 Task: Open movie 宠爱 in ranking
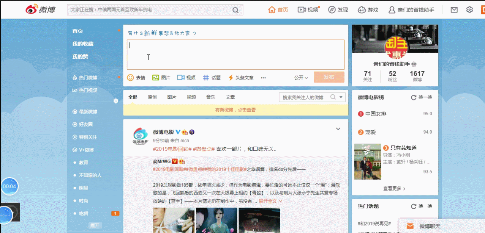point(370,132)
